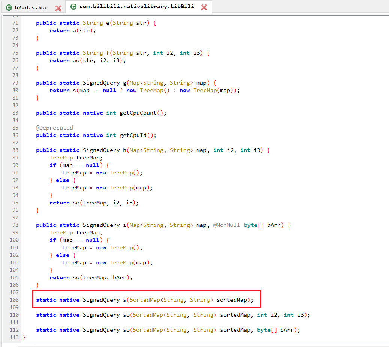Click 'so' call on line 95
The image size is (389, 347).
point(76,203)
